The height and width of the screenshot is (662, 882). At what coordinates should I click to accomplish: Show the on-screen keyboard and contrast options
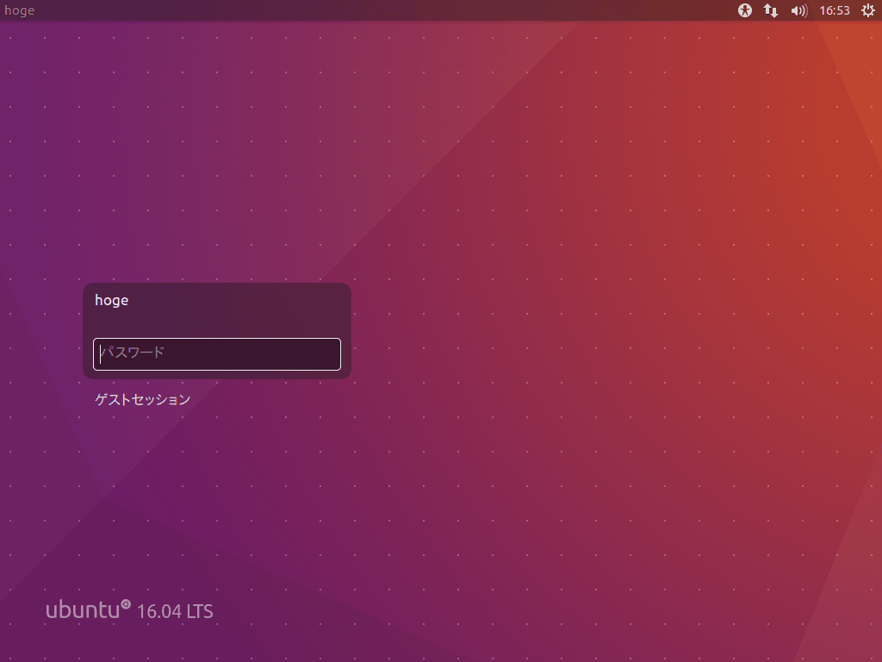pyautogui.click(x=745, y=11)
